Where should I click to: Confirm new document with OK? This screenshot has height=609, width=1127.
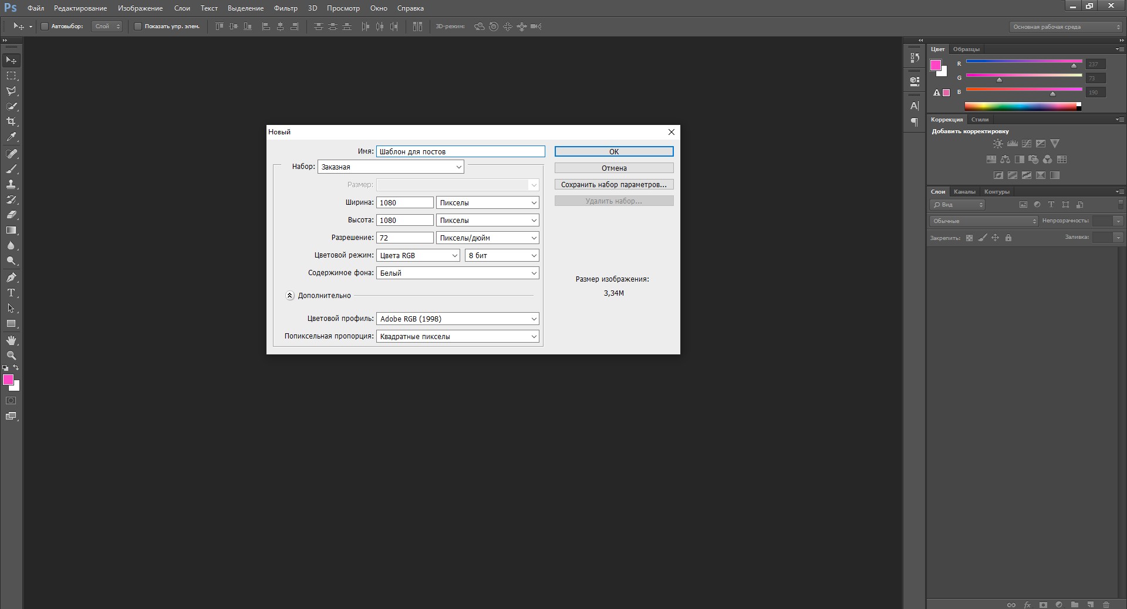[x=614, y=151]
